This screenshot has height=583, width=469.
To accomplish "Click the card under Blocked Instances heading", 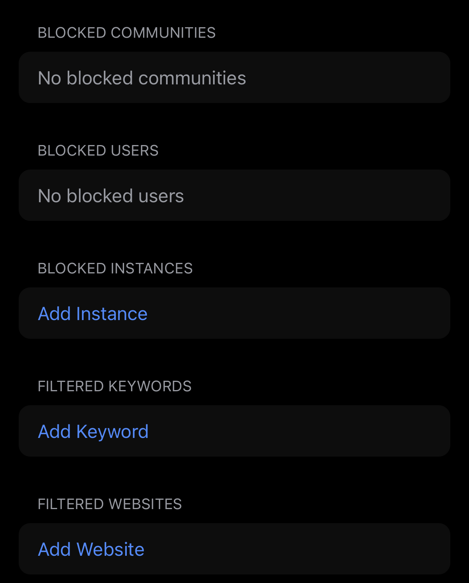I will [234, 313].
